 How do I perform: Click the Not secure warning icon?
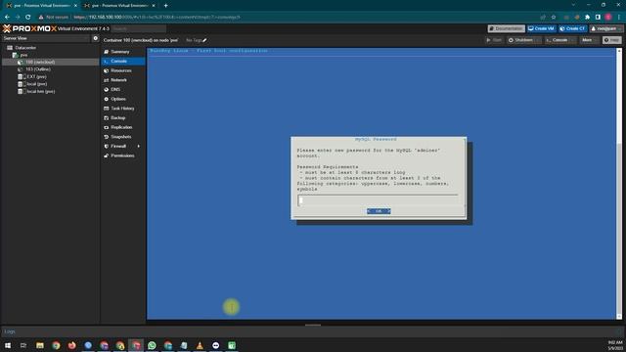tap(41, 18)
